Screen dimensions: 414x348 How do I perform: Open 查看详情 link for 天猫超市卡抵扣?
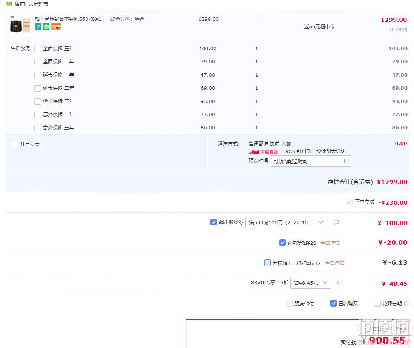335,263
